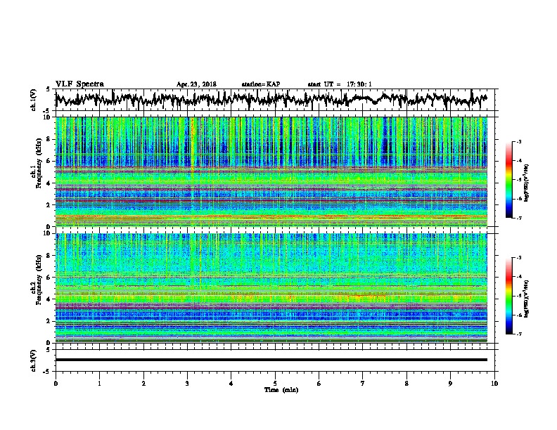This screenshot has height=430, width=557.
Task: Click time axis tick label '3'
Action: [x=187, y=384]
